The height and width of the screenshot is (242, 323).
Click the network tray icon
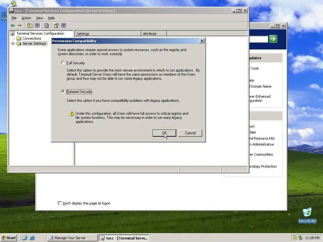(x=301, y=238)
